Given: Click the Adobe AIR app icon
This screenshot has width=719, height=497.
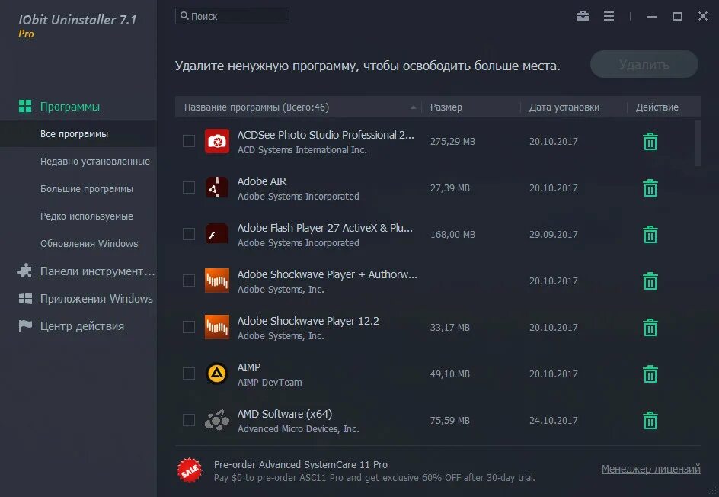Looking at the screenshot, I should tap(217, 188).
